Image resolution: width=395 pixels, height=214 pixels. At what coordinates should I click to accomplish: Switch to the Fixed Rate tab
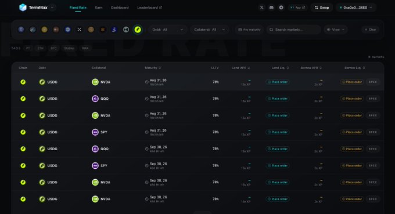78,8
